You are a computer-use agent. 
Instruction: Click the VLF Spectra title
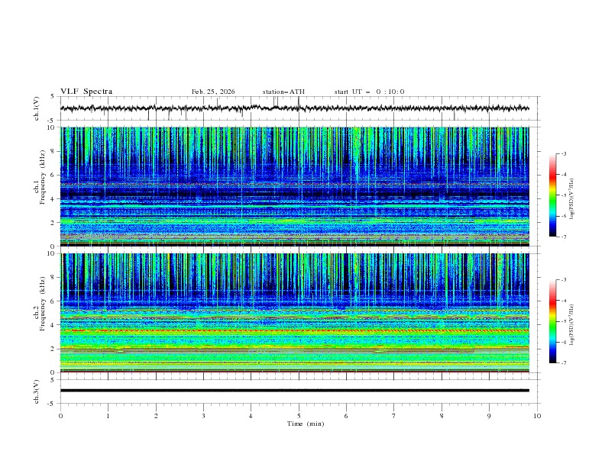(x=86, y=92)
